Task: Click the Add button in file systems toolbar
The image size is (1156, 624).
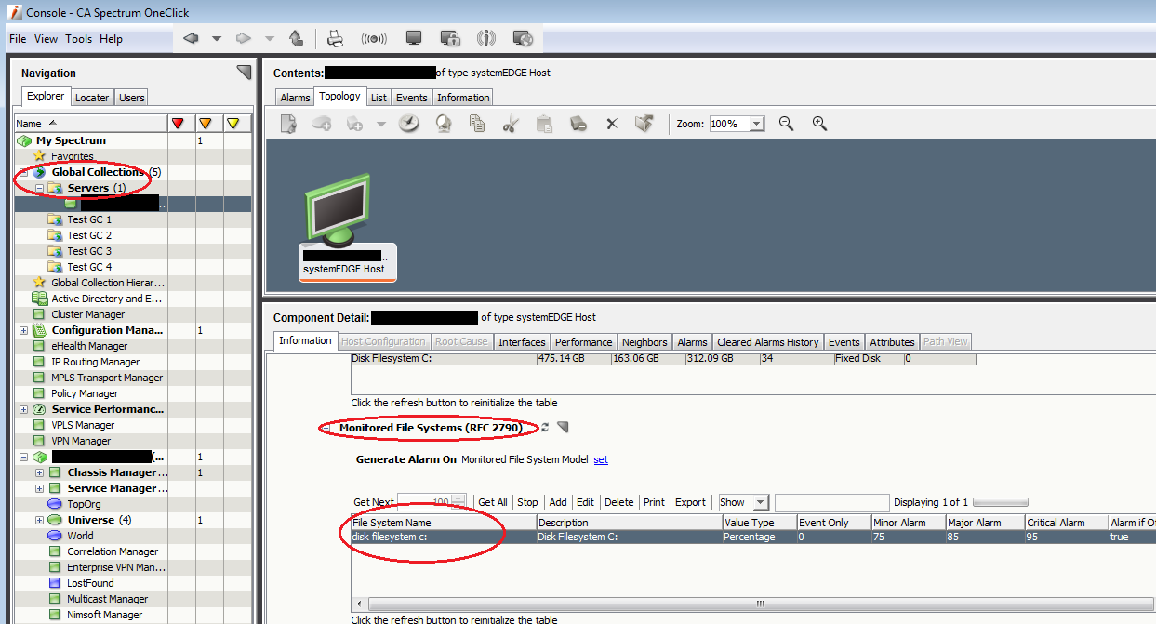Action: 558,502
